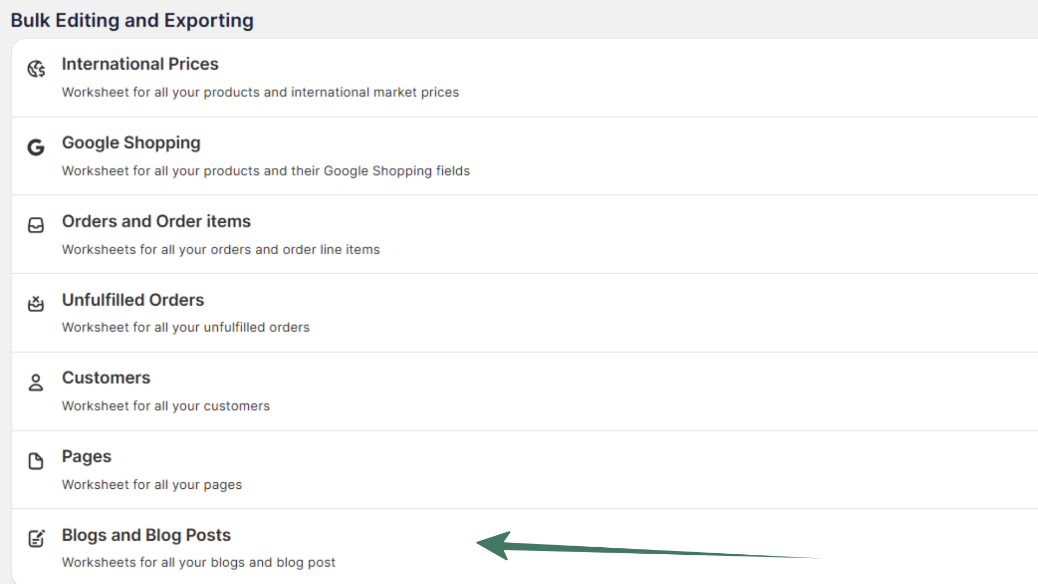Click the Customers person icon
This screenshot has height=584, width=1038.
click(36, 382)
